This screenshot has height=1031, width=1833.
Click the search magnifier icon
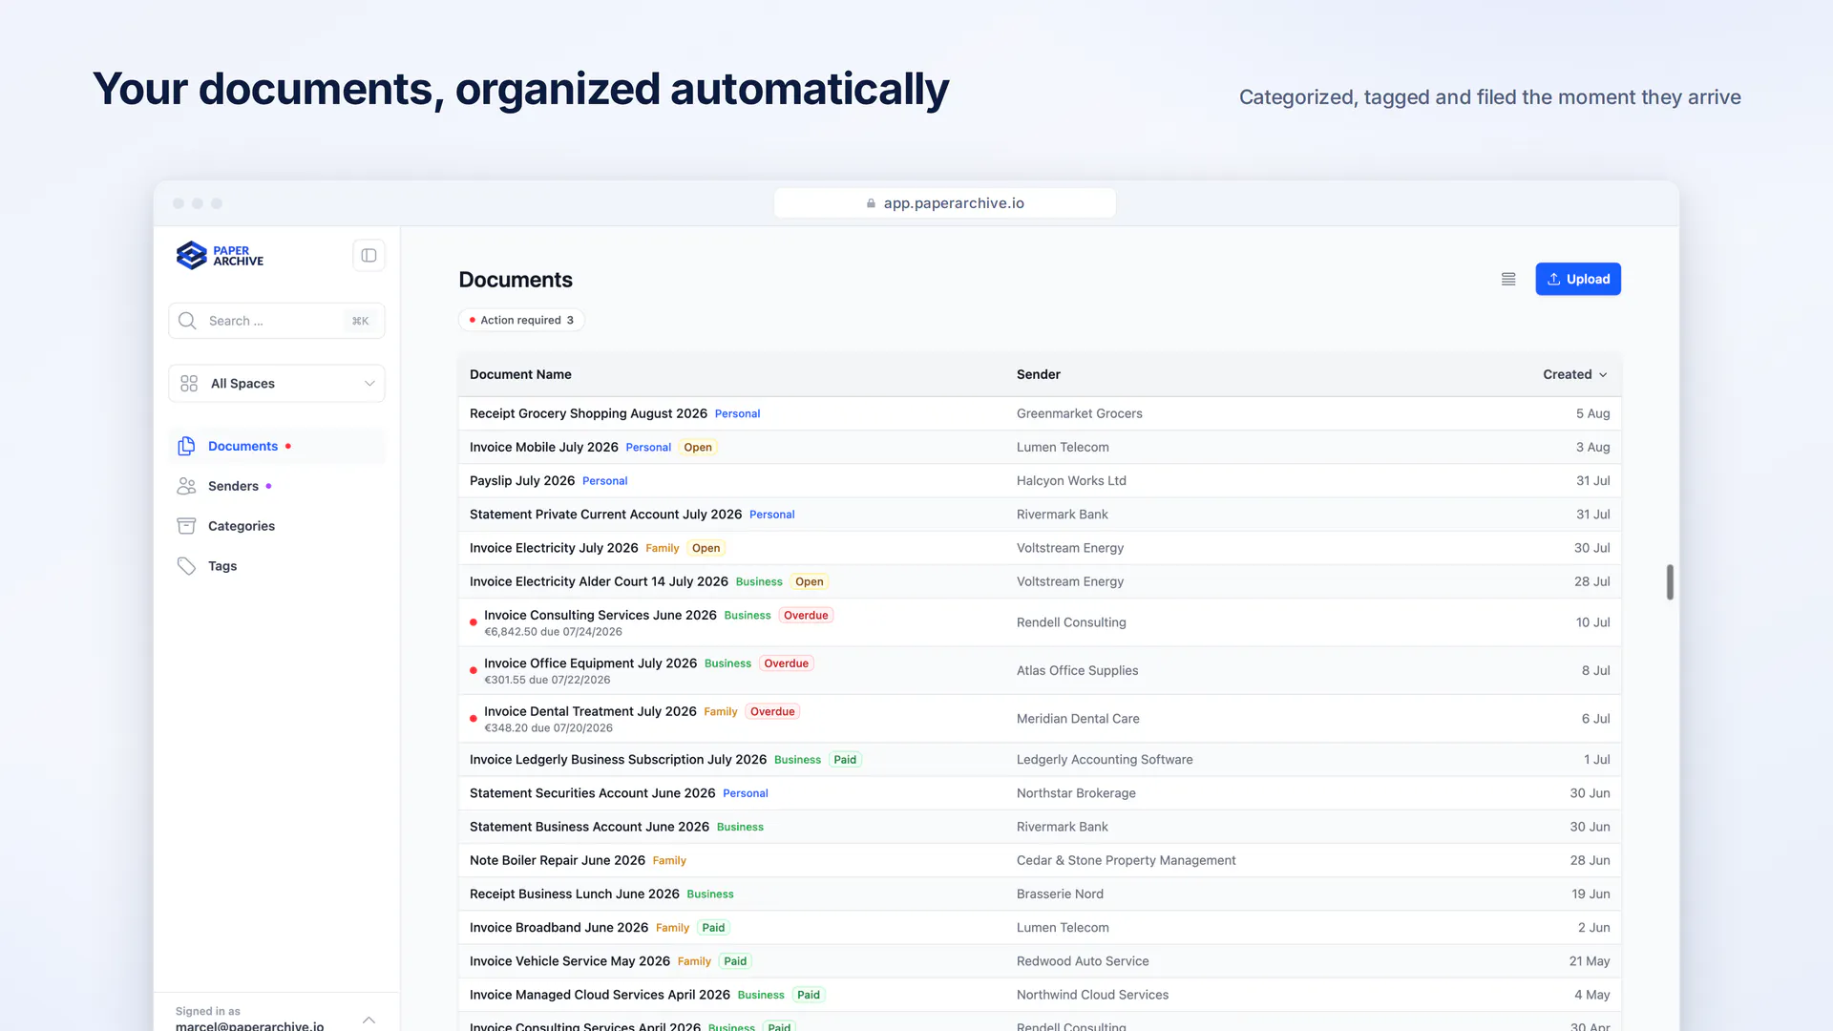coord(187,321)
